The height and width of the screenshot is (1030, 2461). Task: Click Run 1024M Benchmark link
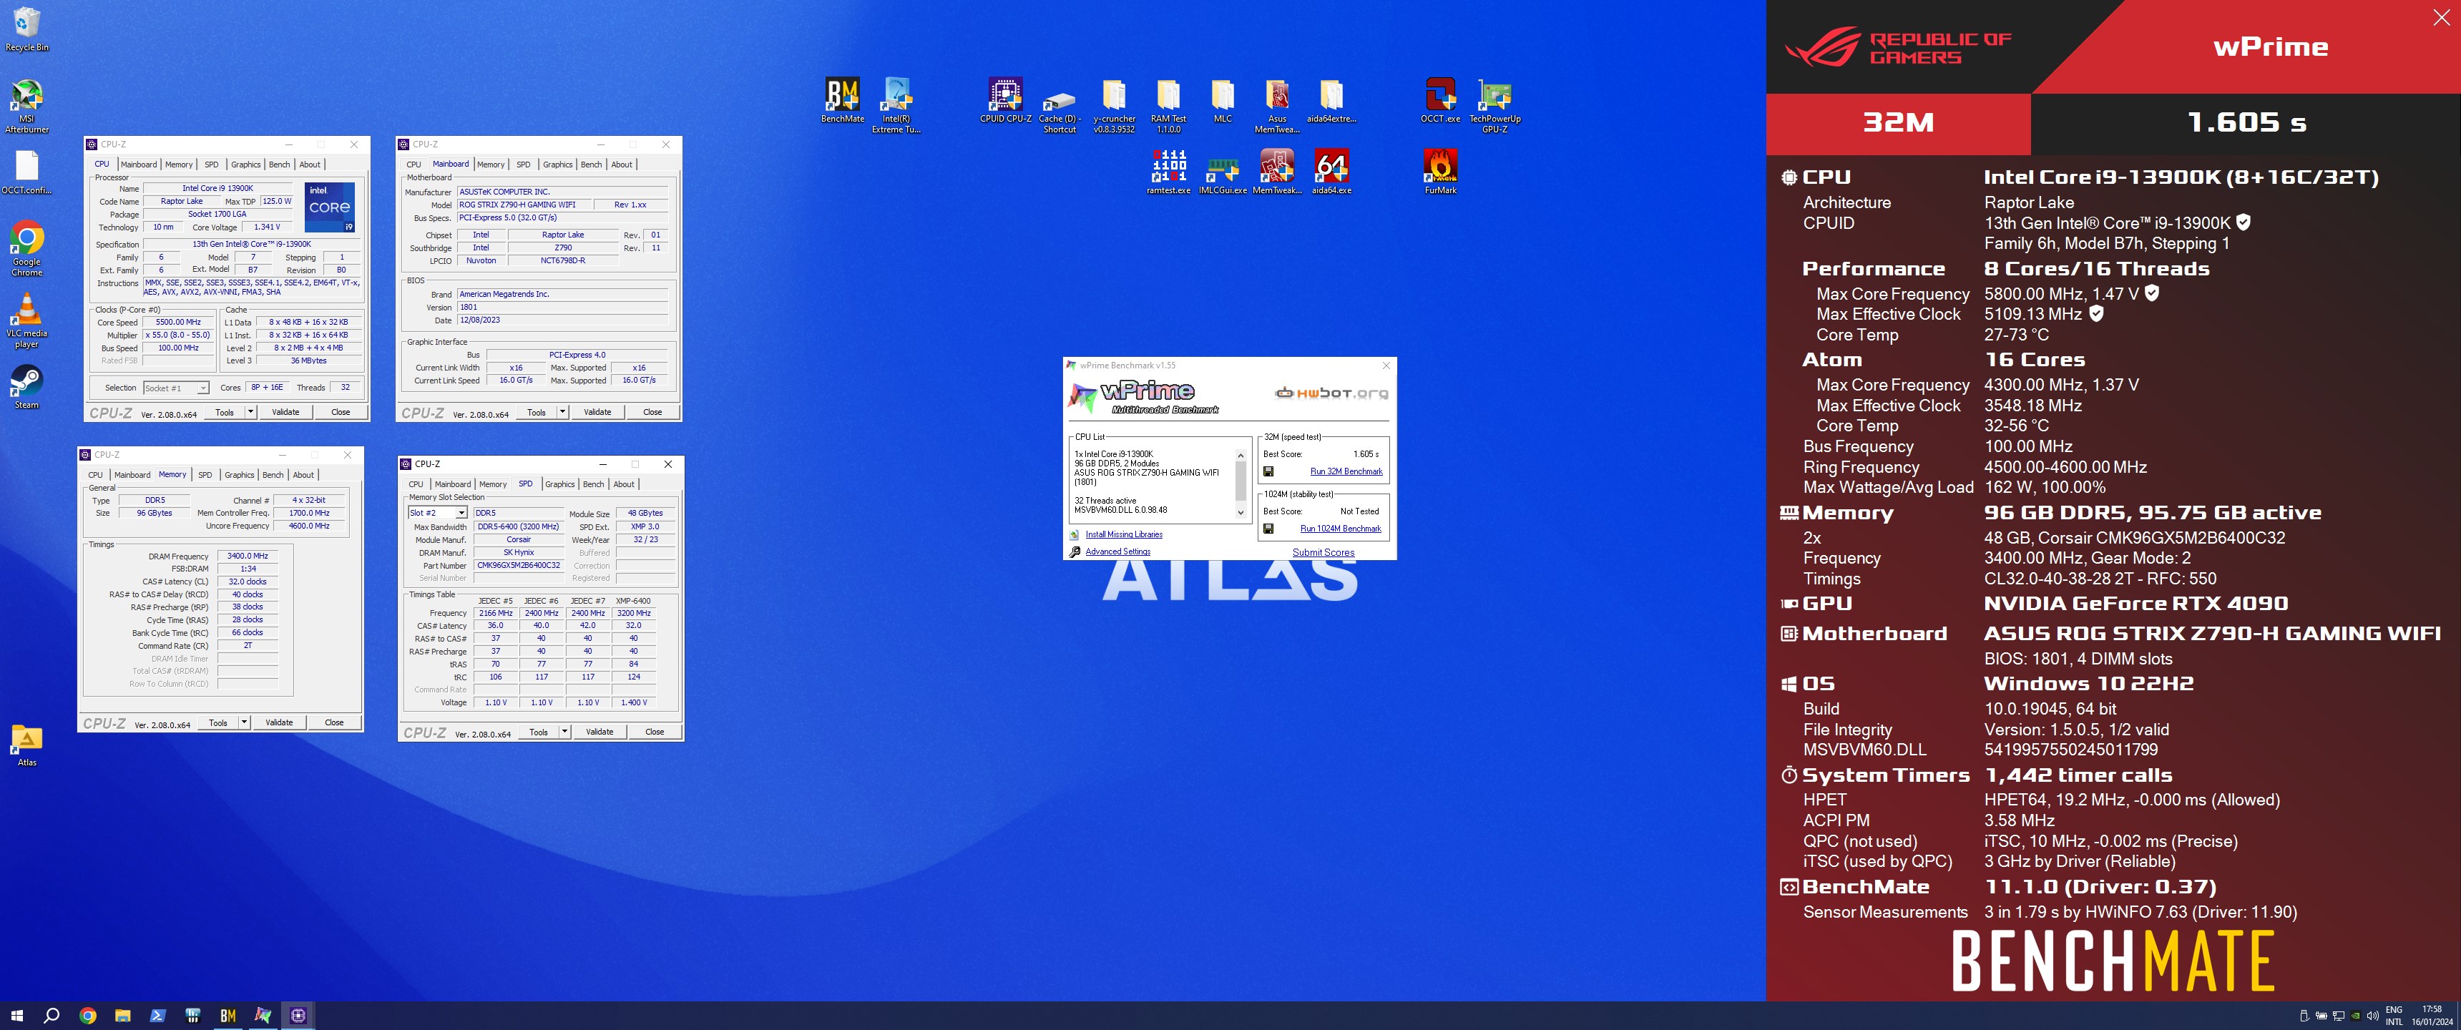tap(1341, 529)
